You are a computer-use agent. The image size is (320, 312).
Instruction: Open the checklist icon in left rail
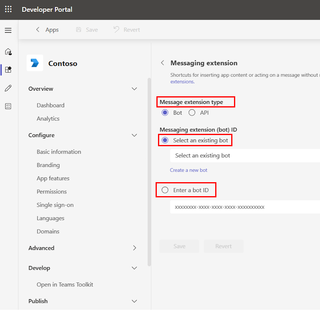click(x=8, y=106)
